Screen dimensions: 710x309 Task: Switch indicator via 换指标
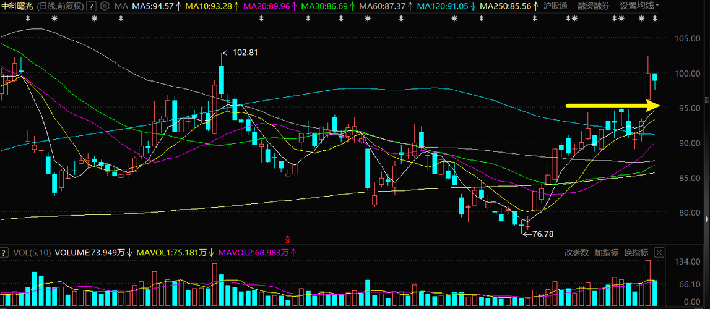point(636,253)
